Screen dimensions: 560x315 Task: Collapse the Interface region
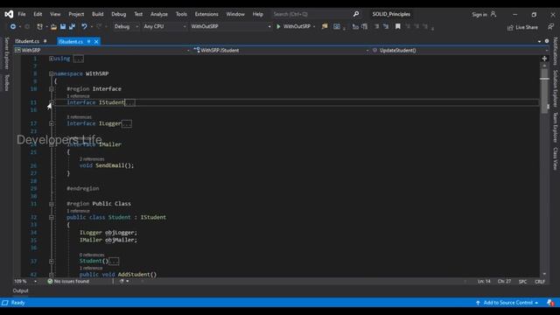[51, 89]
